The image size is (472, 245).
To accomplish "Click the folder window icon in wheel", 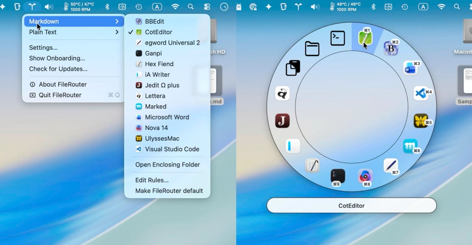I will [312, 49].
